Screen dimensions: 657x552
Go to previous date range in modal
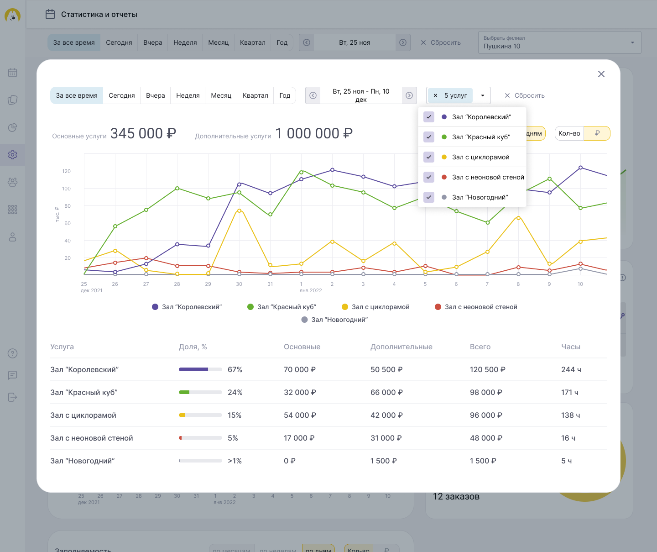[313, 95]
